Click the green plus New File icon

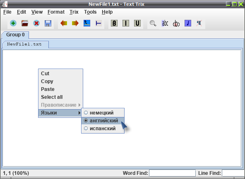tap(13, 24)
